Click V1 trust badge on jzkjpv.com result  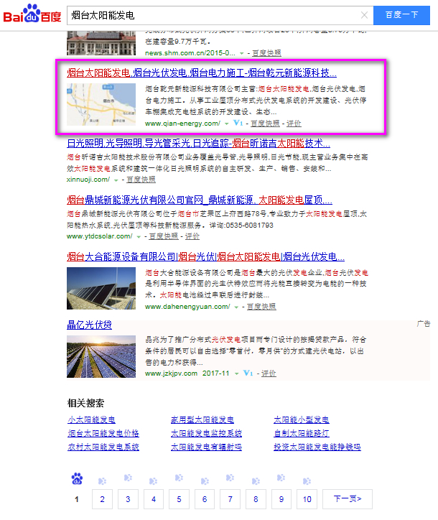click(x=248, y=373)
